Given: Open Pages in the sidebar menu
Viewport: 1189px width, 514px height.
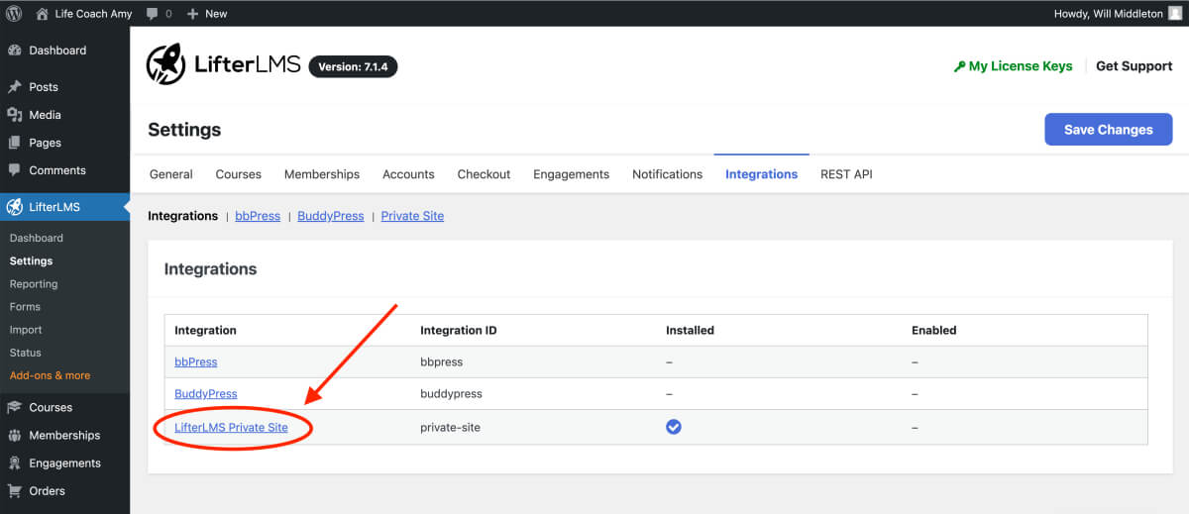Looking at the screenshot, I should pos(45,143).
